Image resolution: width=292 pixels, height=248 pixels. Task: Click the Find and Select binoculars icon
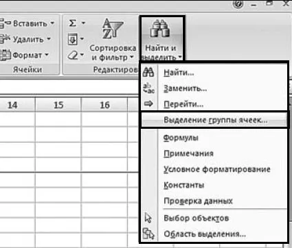160,29
